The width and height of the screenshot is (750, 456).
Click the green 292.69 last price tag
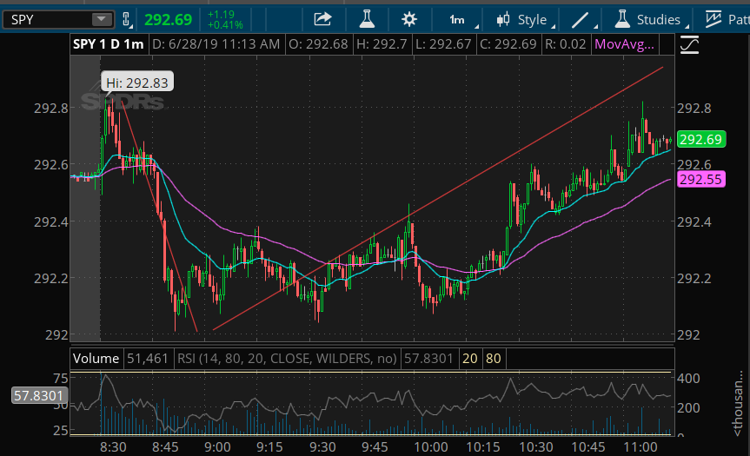[x=700, y=140]
